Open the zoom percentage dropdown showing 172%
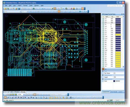This screenshot has width=130, height=107. (x=24, y=95)
